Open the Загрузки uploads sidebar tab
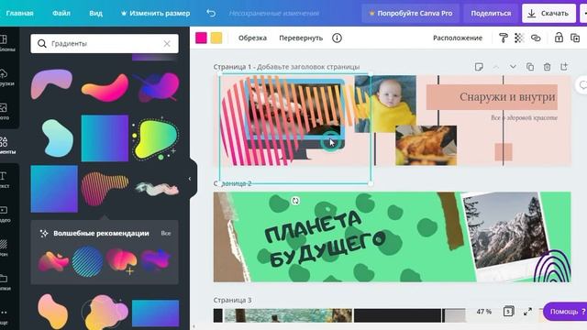This screenshot has height=330, width=587. tap(6, 77)
